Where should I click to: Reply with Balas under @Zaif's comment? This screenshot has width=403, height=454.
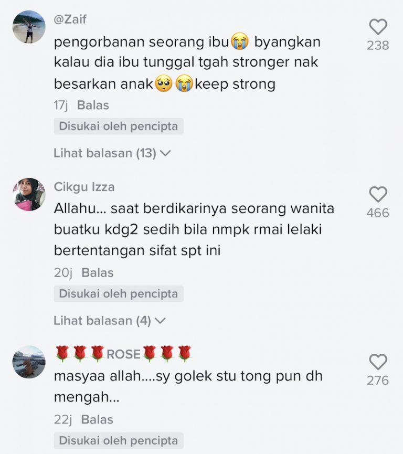(x=93, y=105)
